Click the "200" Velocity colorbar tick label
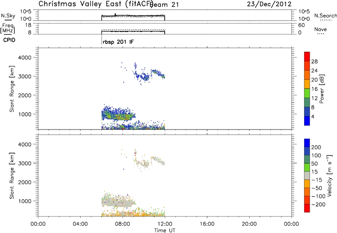337x233 pixels. tap(316, 147)
